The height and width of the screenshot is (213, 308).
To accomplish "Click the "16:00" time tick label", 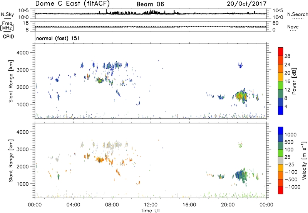I will click(x=189, y=205).
